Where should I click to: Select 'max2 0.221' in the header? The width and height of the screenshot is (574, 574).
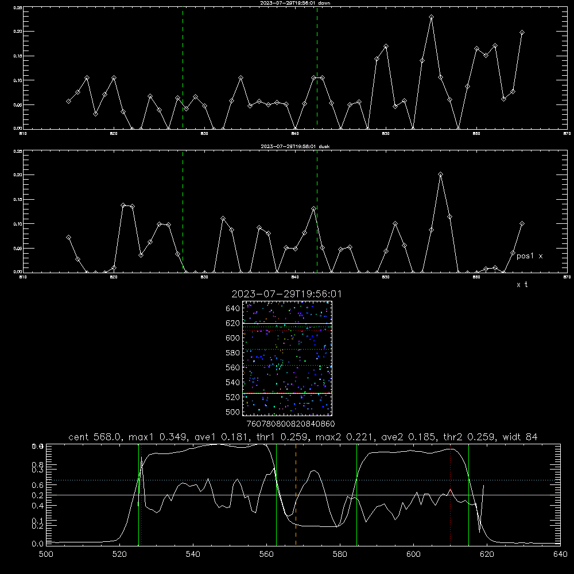(x=346, y=437)
